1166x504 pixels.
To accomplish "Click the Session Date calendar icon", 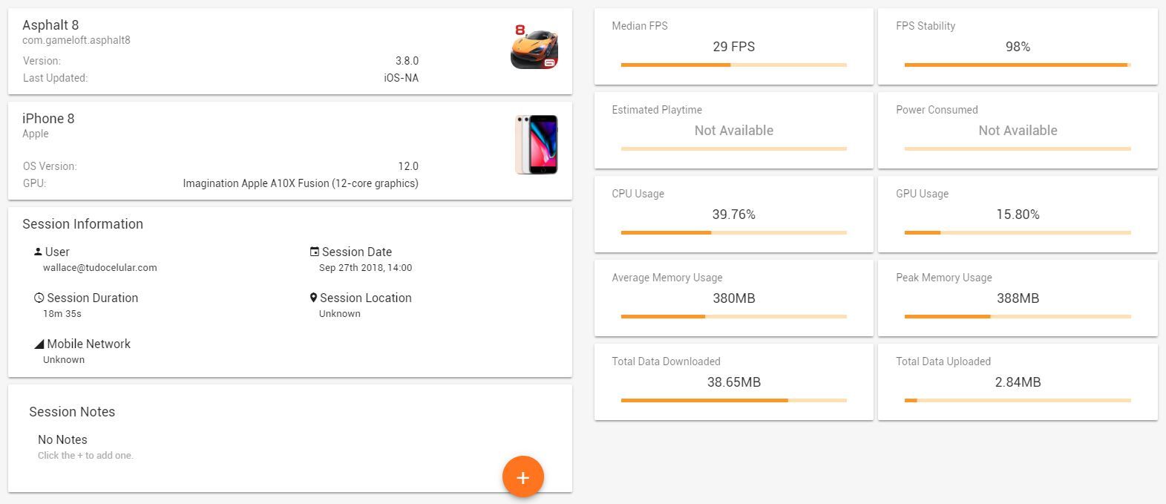I will [314, 252].
